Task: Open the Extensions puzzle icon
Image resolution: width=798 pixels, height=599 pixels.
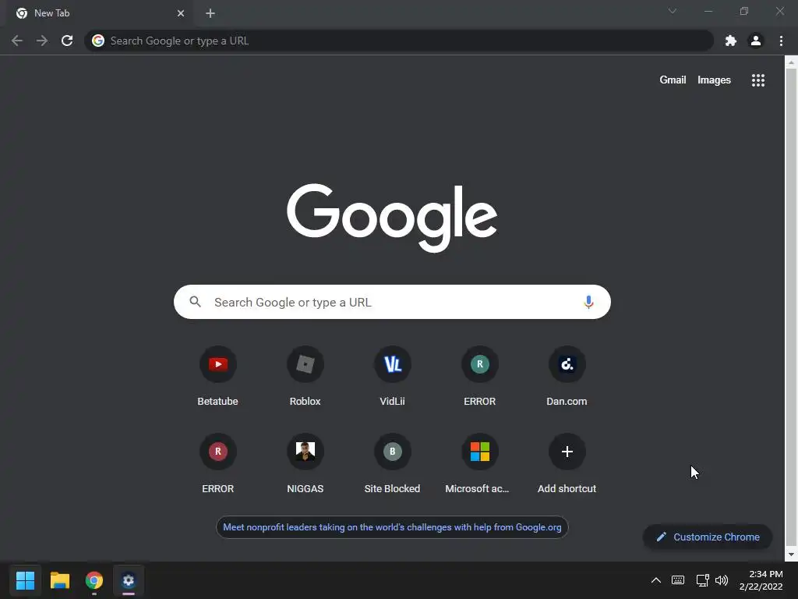Action: tap(731, 41)
